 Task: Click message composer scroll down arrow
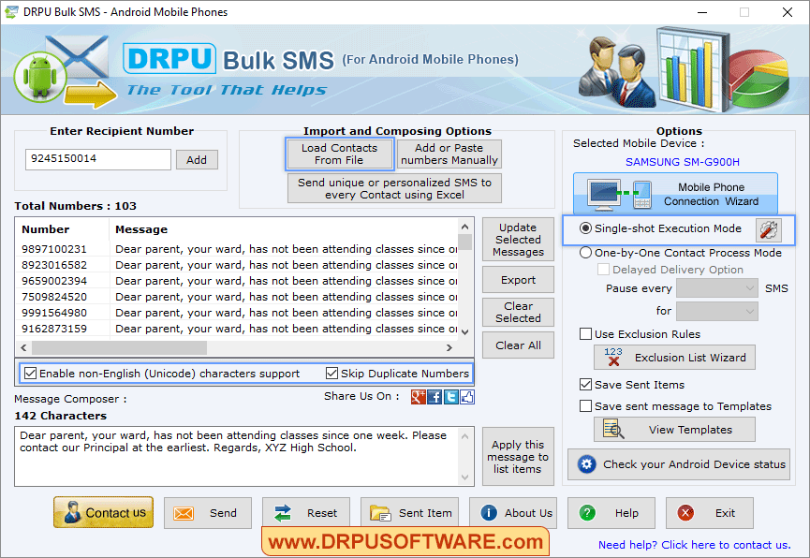point(464,477)
